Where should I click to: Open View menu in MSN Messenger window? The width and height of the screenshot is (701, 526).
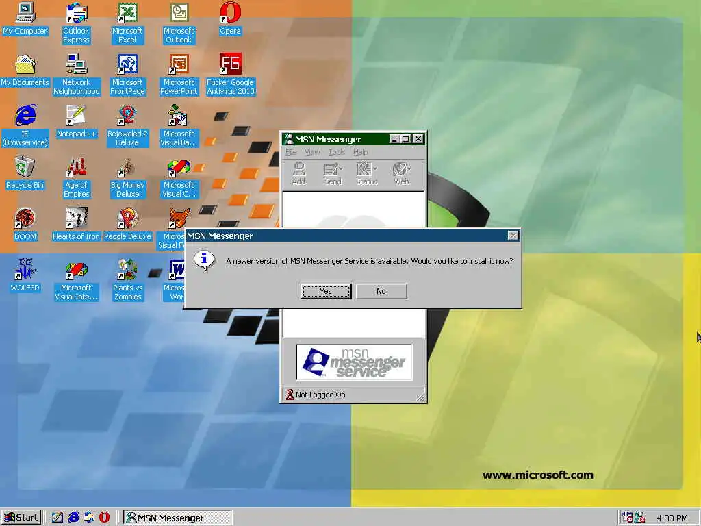tap(312, 152)
